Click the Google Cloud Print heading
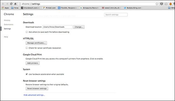 [32, 54]
